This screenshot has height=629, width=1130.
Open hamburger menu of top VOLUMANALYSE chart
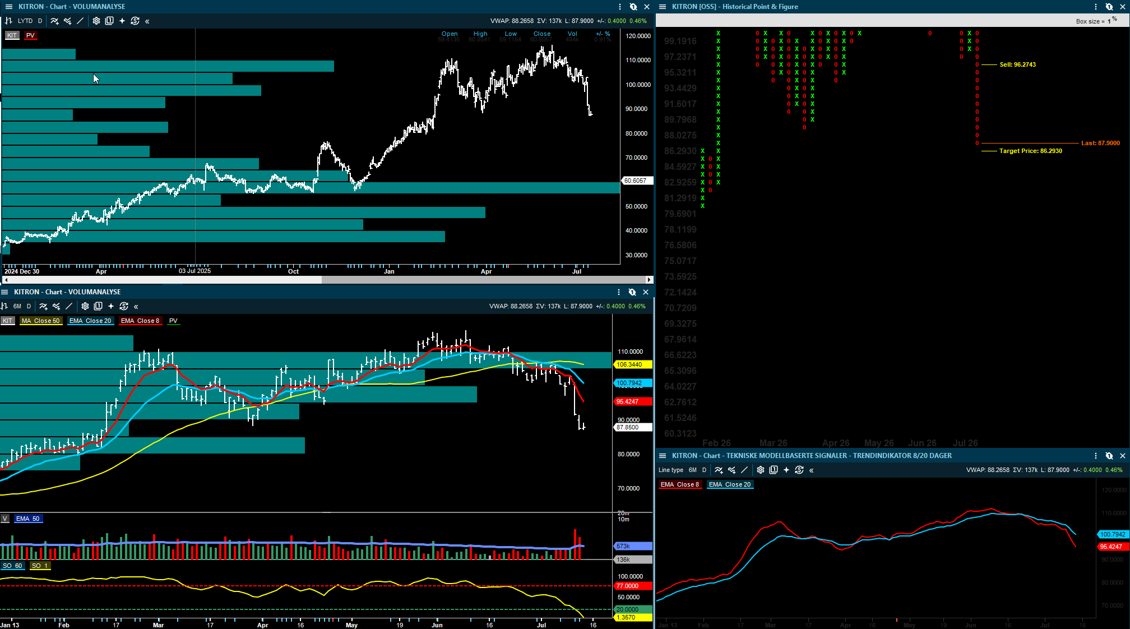9,7
